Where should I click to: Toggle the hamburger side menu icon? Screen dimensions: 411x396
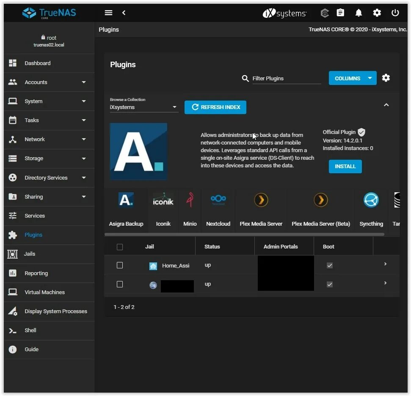tap(108, 13)
